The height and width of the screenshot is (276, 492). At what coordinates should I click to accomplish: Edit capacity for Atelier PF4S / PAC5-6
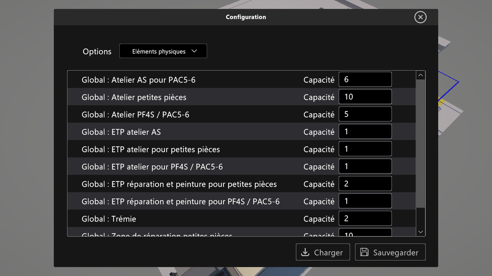pos(365,114)
